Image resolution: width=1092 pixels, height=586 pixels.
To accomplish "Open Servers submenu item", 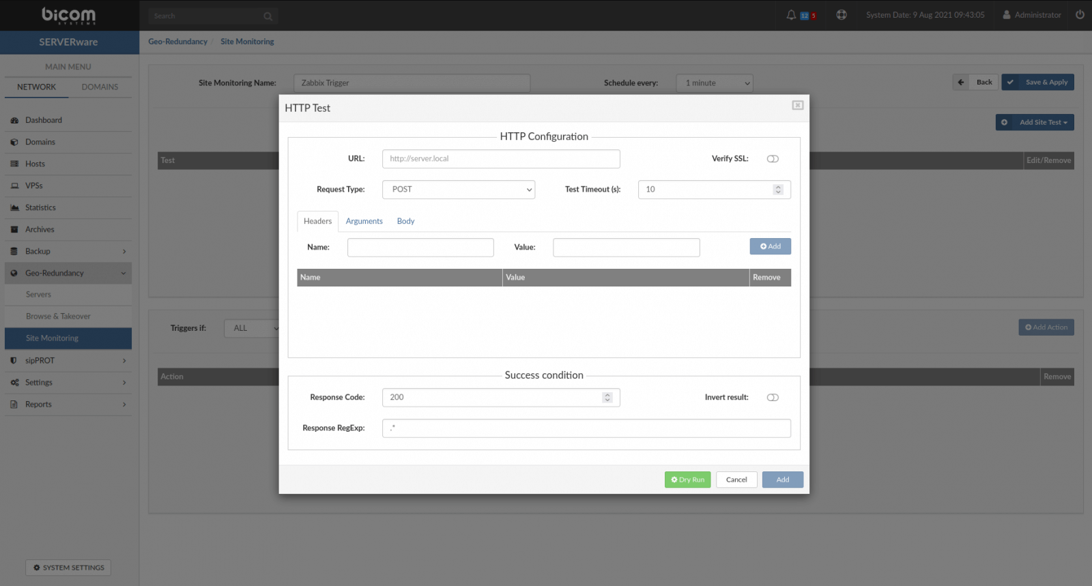I will [x=68, y=295].
